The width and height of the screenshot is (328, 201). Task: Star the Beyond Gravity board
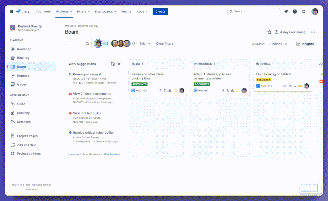point(269,32)
